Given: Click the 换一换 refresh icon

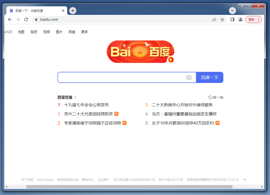Looking at the screenshot, I should [x=210, y=97].
